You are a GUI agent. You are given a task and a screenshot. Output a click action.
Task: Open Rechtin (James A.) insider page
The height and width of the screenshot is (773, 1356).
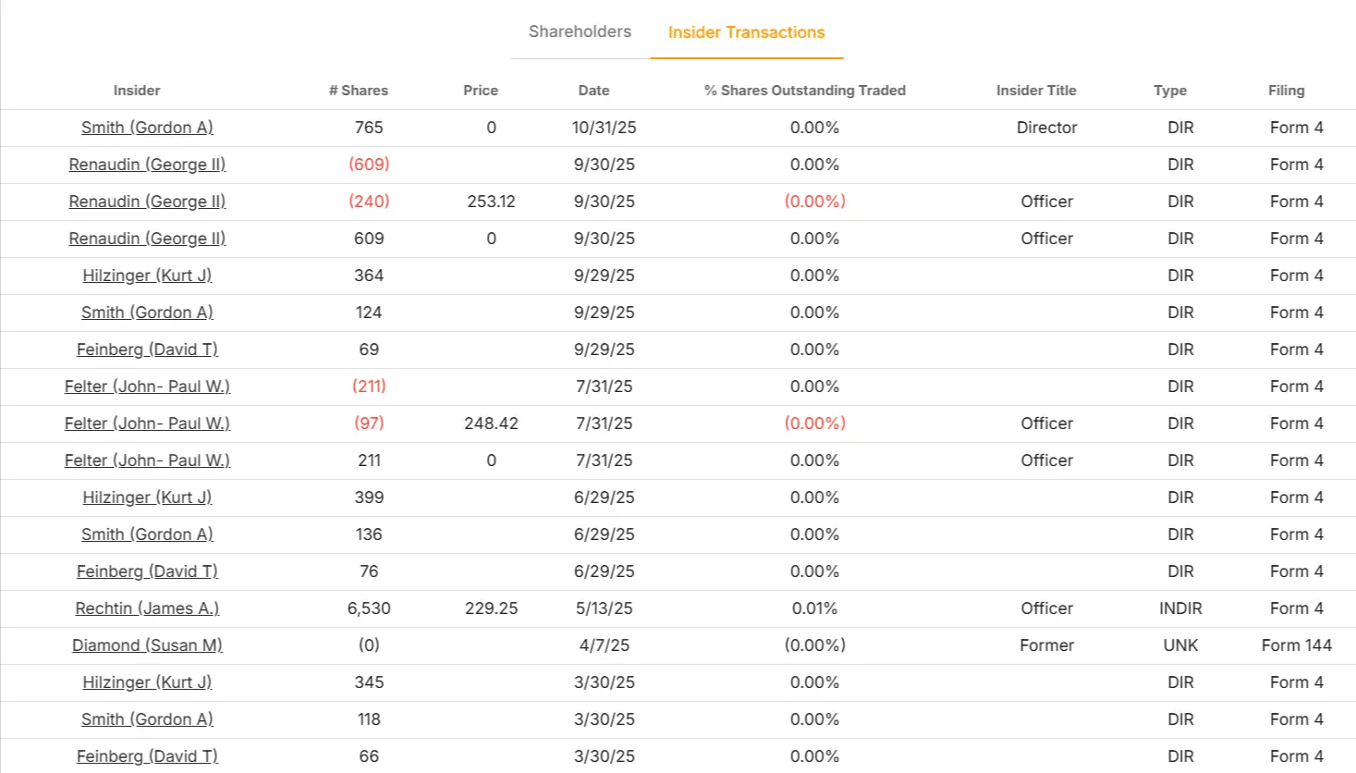tap(147, 608)
